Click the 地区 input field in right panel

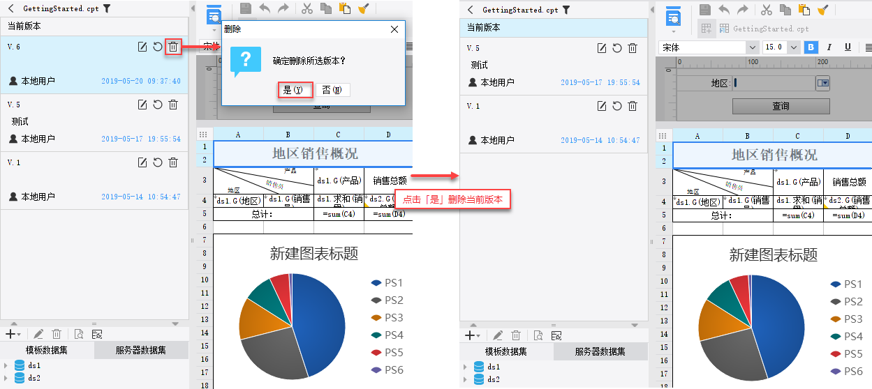(x=774, y=83)
